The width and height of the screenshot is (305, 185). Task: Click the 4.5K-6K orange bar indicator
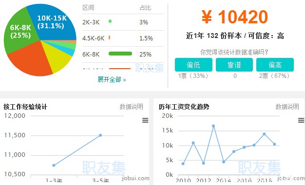(109, 37)
